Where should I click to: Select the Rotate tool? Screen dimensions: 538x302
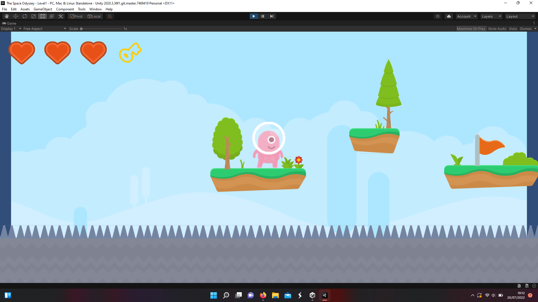[x=25, y=16]
